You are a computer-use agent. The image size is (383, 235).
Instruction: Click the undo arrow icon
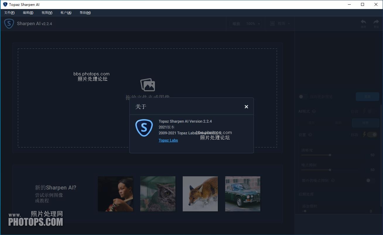(x=363, y=22)
